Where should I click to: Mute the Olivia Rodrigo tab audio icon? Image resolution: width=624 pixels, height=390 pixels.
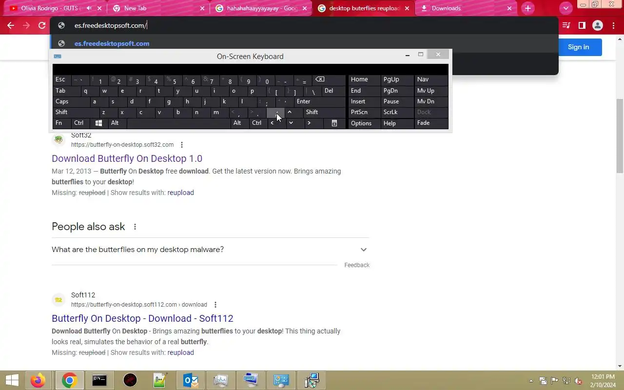coord(89,8)
